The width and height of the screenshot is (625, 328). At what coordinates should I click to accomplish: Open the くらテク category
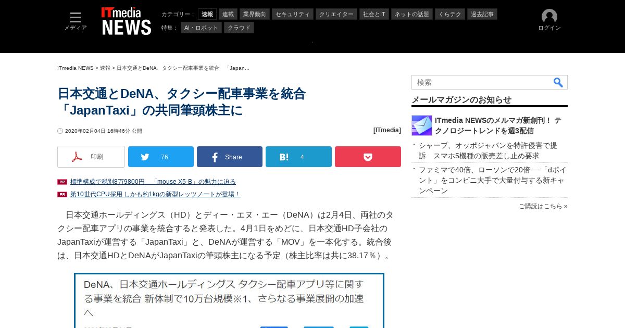450,14
